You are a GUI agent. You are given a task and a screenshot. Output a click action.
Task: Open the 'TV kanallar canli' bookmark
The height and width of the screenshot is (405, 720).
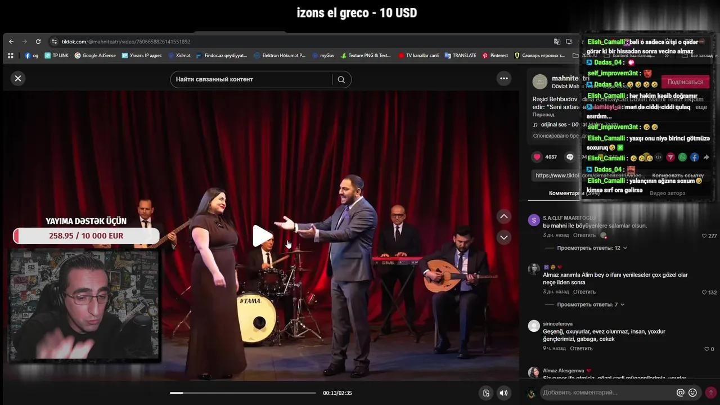pos(418,56)
